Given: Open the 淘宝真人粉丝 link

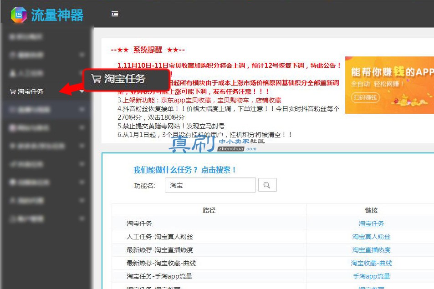Looking at the screenshot, I should click(x=371, y=237).
